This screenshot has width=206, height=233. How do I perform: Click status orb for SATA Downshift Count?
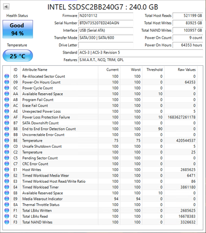(7, 123)
